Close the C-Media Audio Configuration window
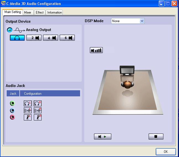This screenshot has width=179, height=157. coord(174,4)
